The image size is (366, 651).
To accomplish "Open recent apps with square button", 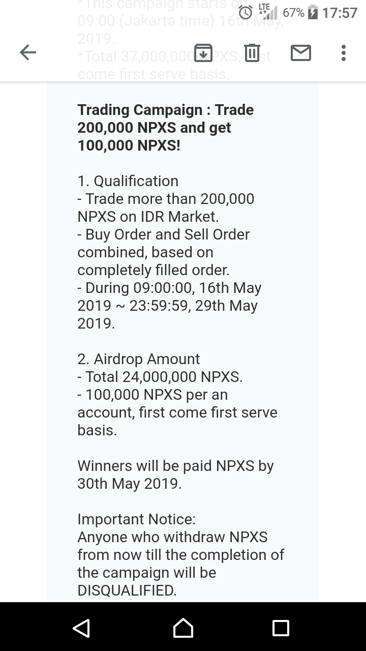I will pyautogui.click(x=281, y=628).
